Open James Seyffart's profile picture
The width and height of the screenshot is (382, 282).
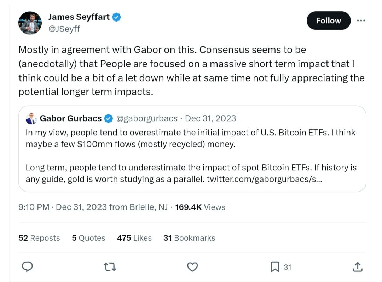30,23
